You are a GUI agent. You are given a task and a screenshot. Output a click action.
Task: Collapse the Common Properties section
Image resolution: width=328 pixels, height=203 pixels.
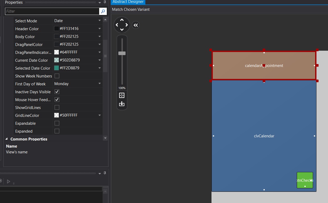click(x=7, y=139)
